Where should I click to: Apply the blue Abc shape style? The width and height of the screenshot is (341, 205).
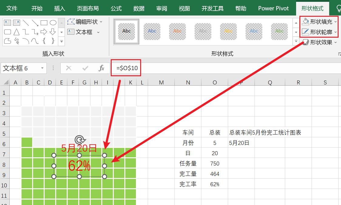coord(152,31)
